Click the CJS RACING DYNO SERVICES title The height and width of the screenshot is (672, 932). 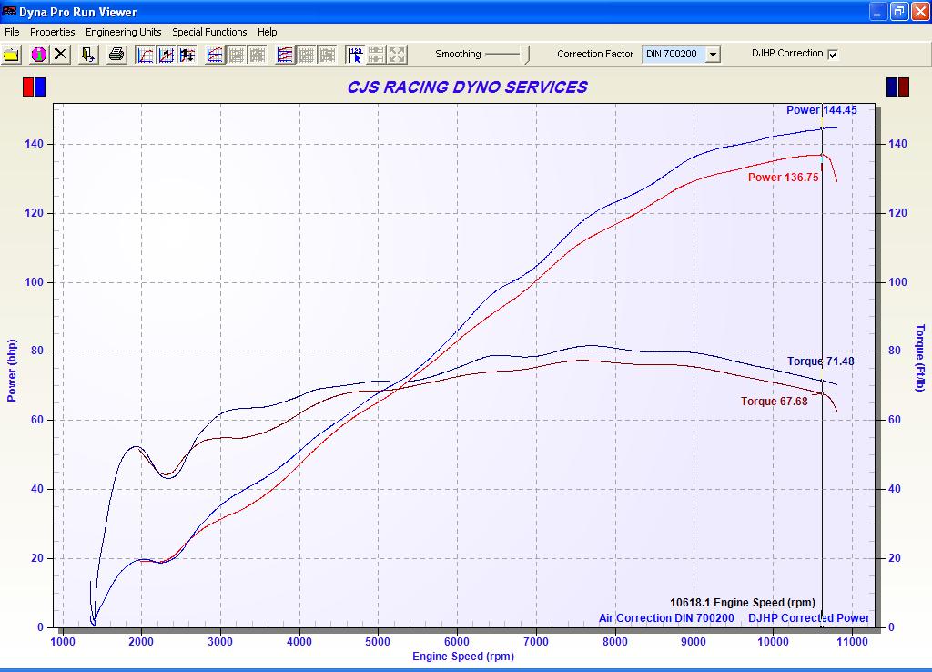pyautogui.click(x=467, y=87)
